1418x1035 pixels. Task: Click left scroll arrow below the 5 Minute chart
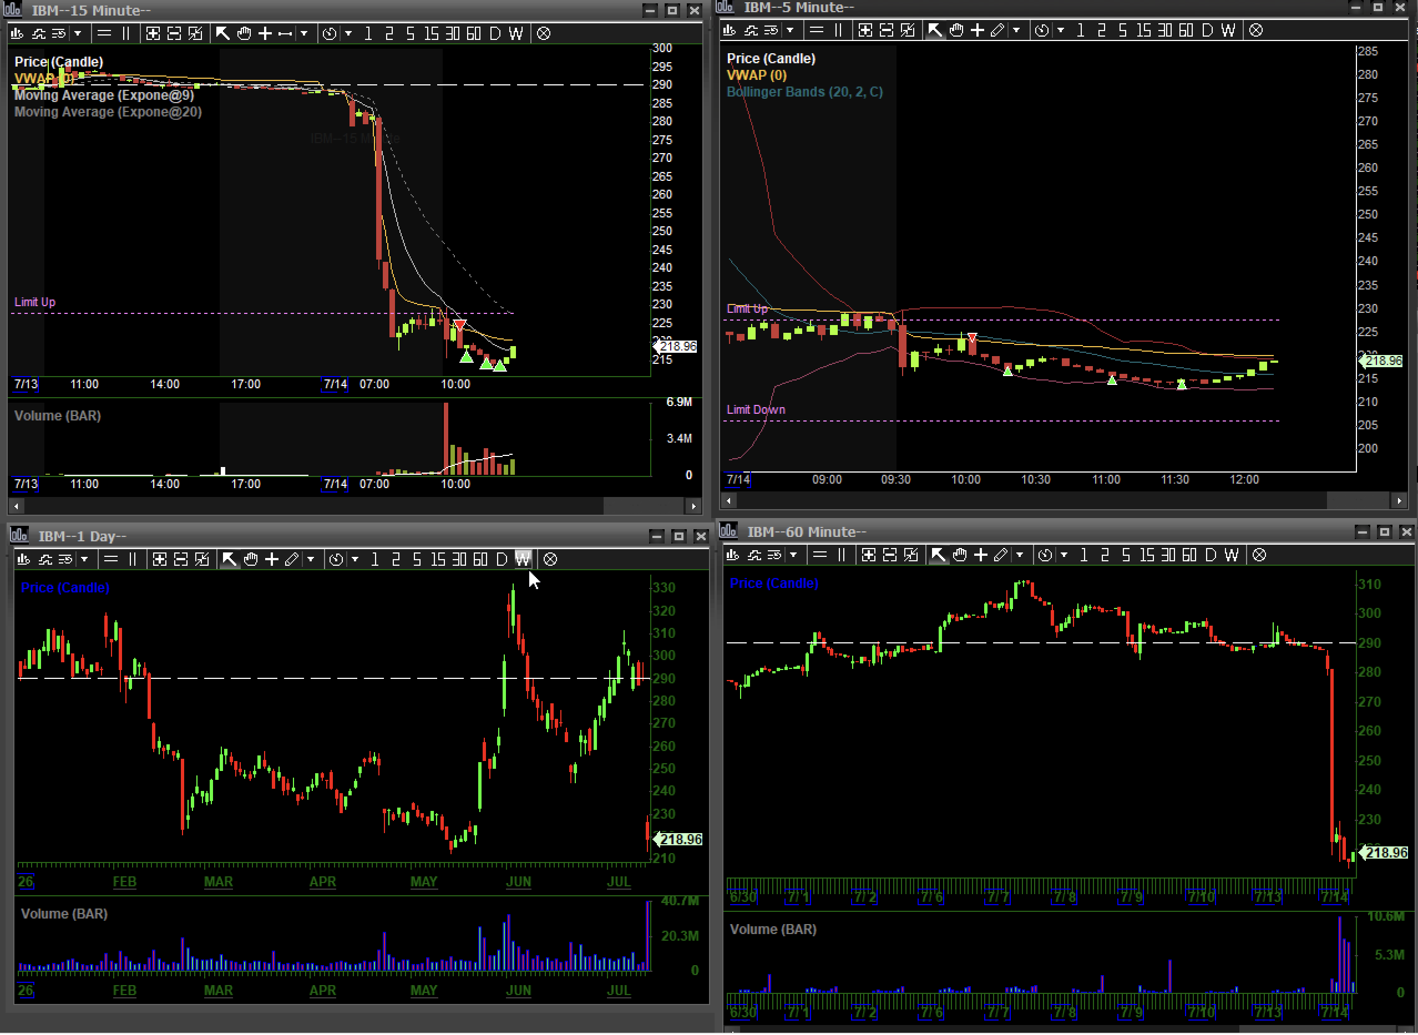728,501
